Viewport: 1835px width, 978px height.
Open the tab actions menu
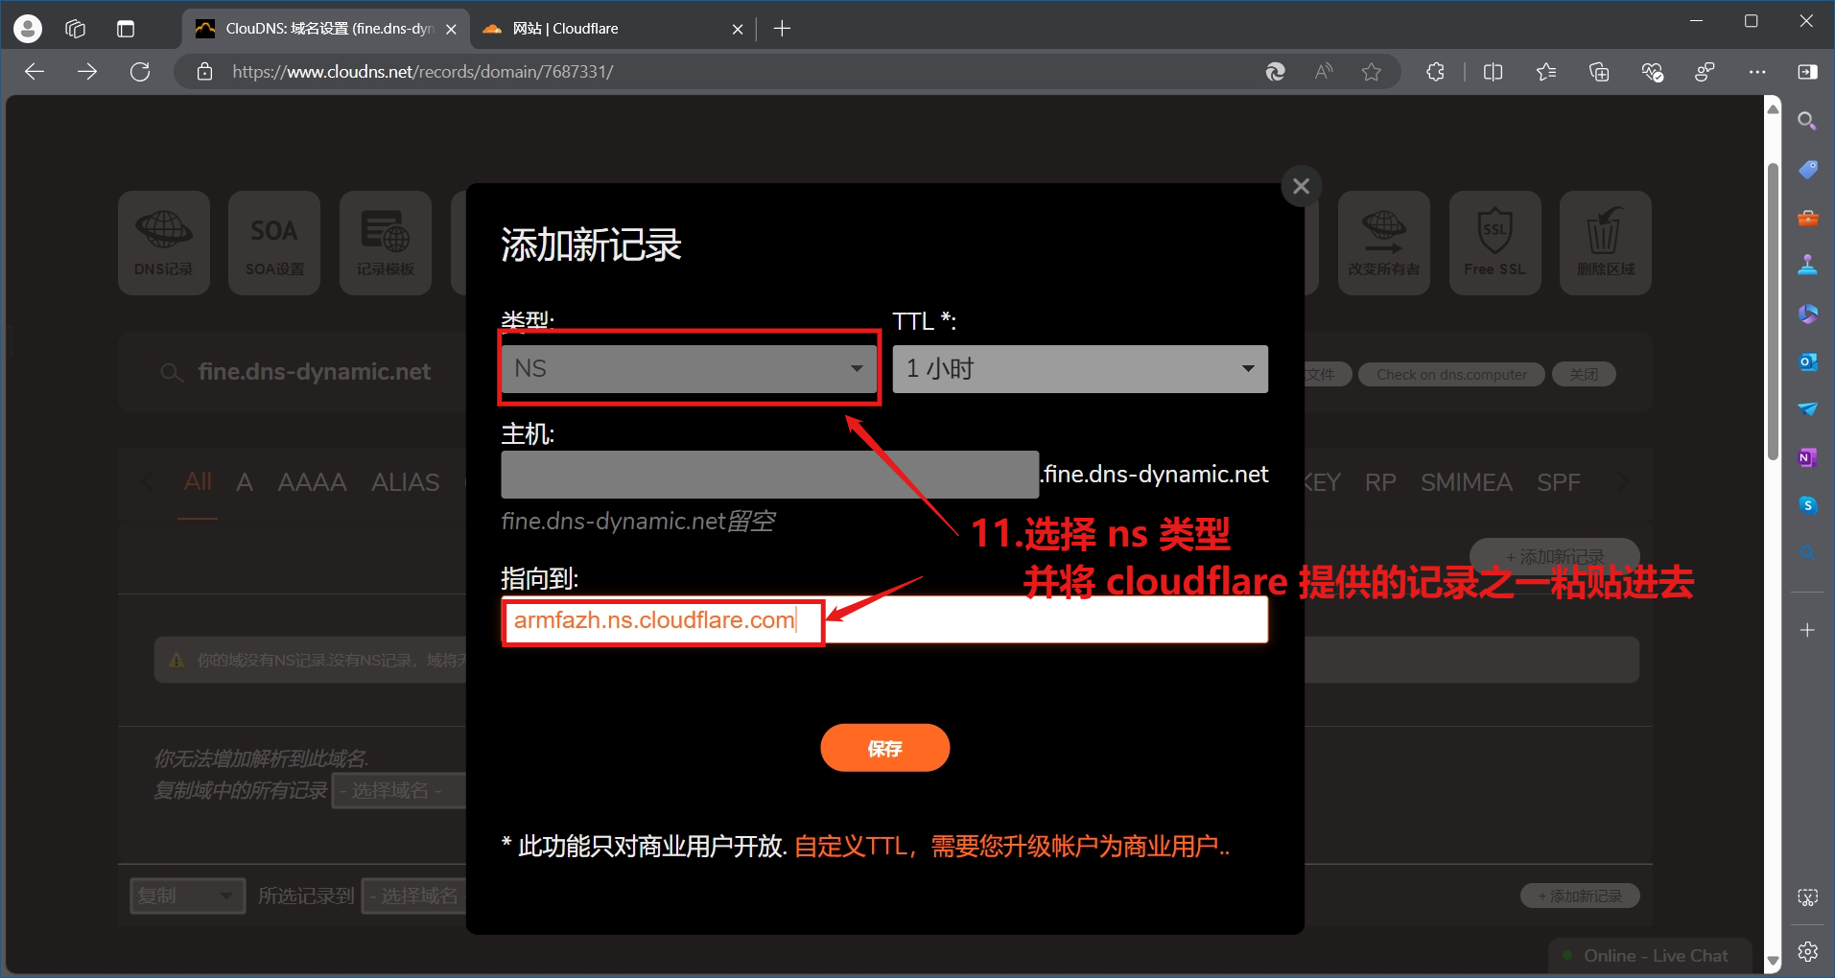coord(125,29)
